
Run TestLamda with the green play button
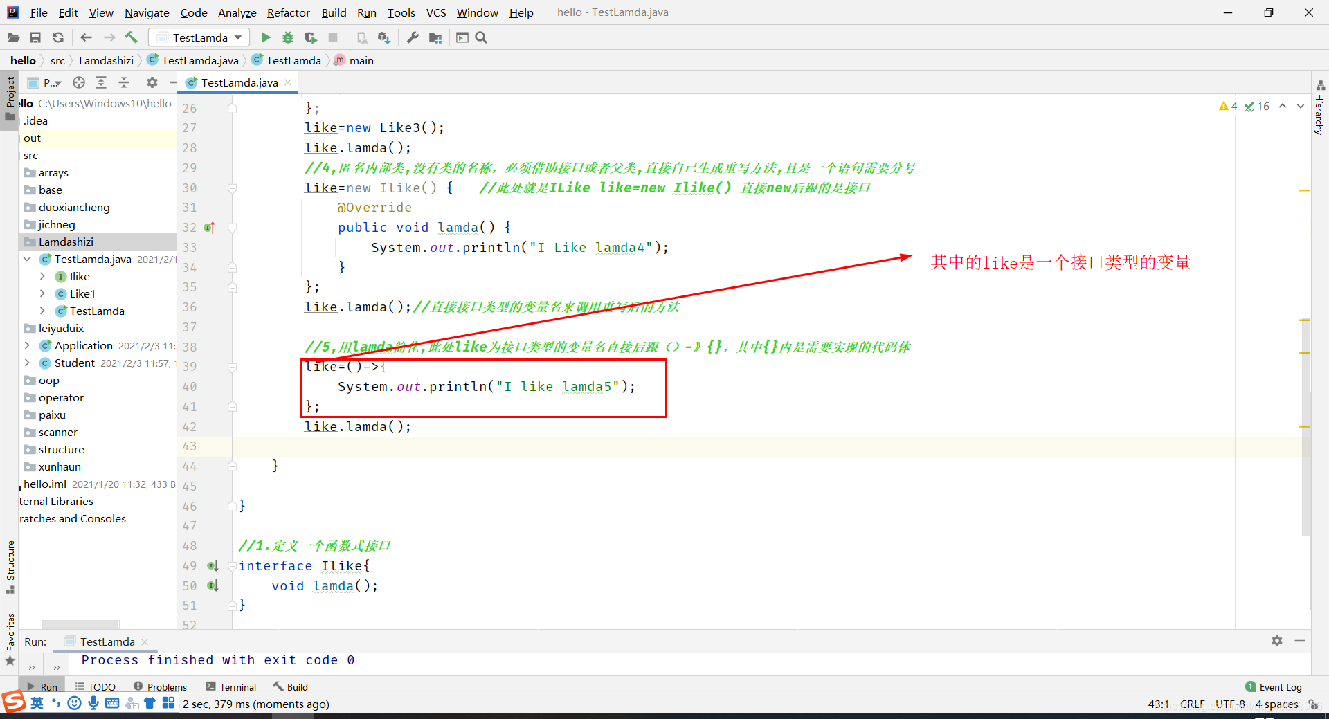pyautogui.click(x=266, y=37)
